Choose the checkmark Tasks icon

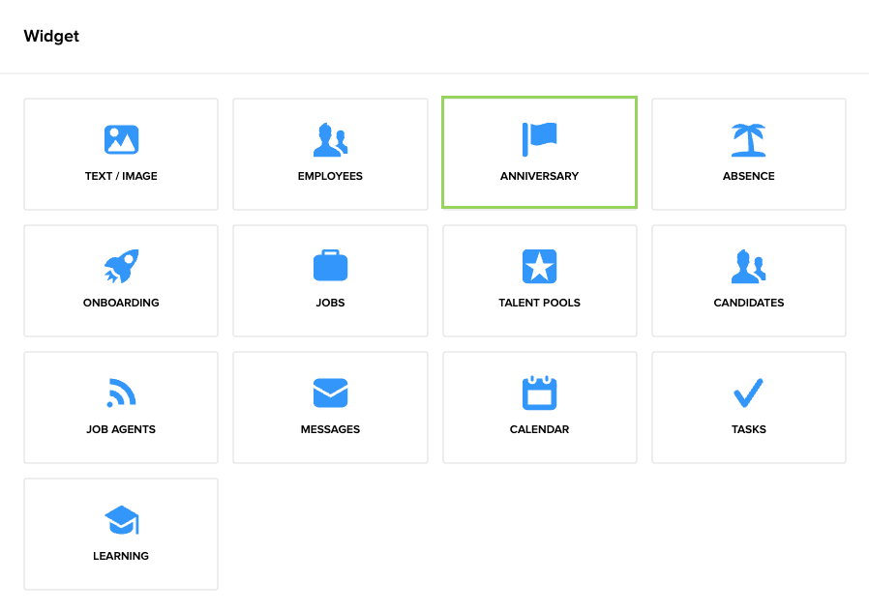748,393
